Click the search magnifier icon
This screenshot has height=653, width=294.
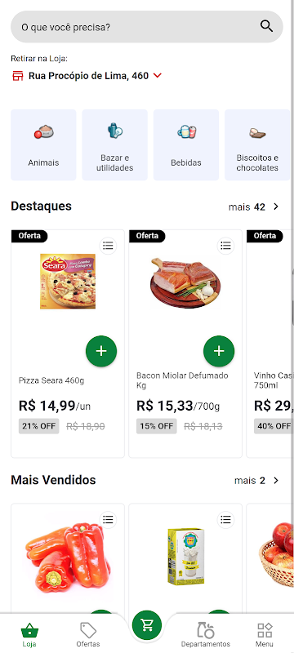[266, 26]
